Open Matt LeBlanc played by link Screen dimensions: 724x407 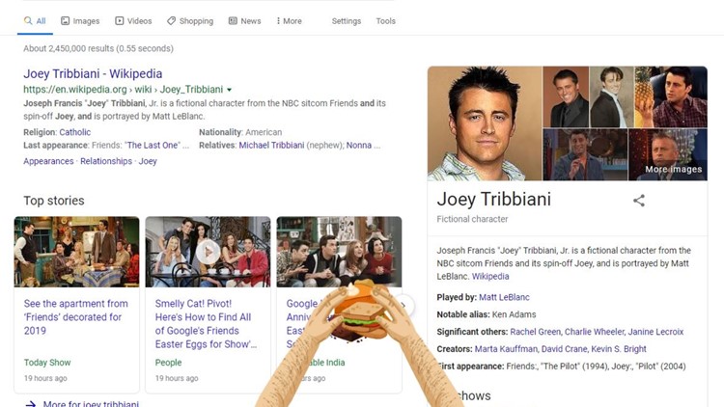click(x=504, y=297)
